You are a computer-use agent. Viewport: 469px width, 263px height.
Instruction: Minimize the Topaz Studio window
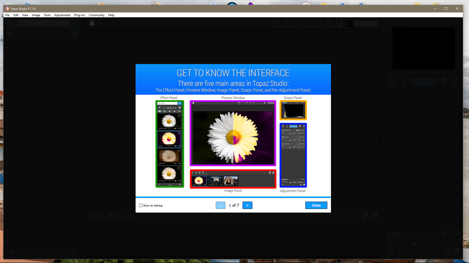coord(435,9)
